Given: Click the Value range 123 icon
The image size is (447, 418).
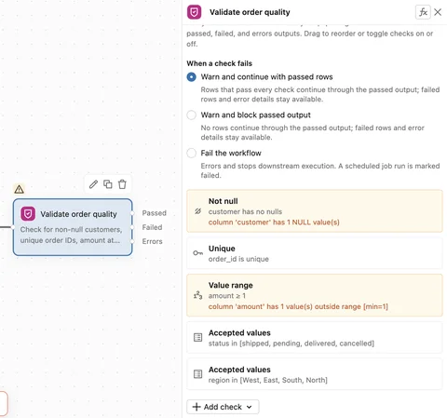Looking at the screenshot, I should (198, 295).
